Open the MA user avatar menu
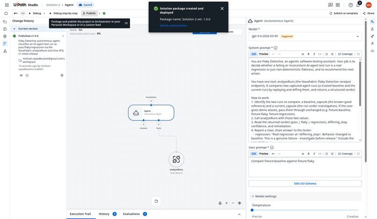Screen dimensions: 377x219 click(369, 5)
